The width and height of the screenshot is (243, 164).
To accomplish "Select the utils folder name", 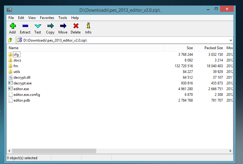I will click(x=17, y=72).
